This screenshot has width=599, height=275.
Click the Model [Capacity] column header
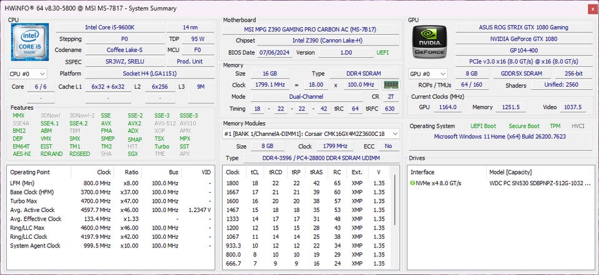[540, 172]
